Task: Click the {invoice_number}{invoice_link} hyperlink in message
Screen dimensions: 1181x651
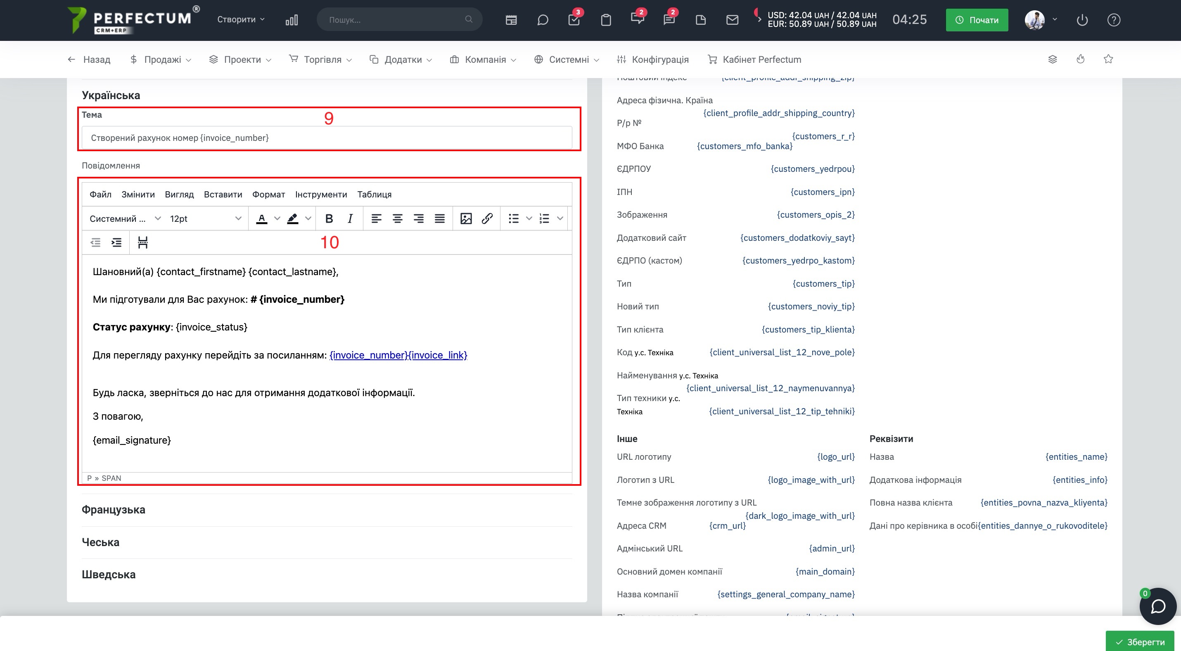Action: 398,355
